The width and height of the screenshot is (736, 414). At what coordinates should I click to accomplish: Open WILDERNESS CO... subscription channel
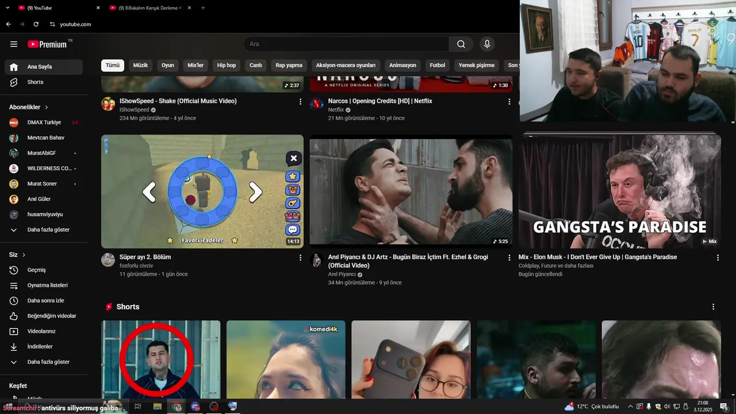pyautogui.click(x=44, y=168)
